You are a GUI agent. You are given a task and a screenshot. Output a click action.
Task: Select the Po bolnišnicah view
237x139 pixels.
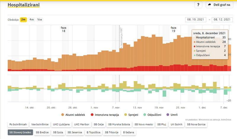18,124
